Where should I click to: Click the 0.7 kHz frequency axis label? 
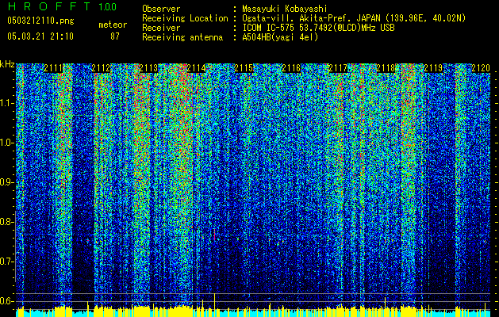6,262
